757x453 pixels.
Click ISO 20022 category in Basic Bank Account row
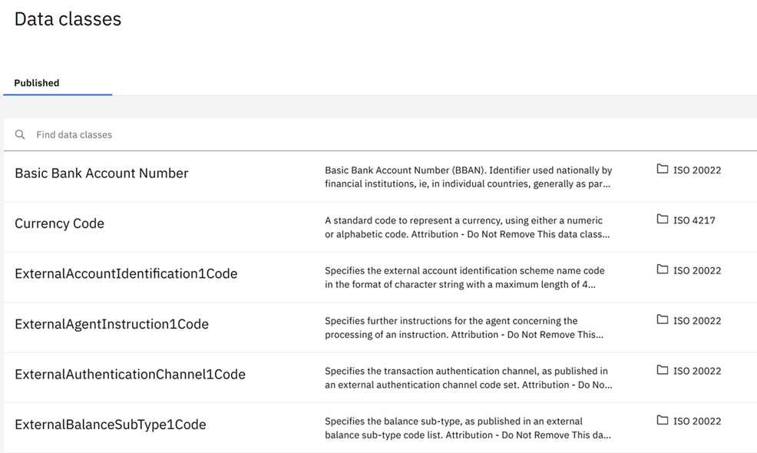pos(697,170)
